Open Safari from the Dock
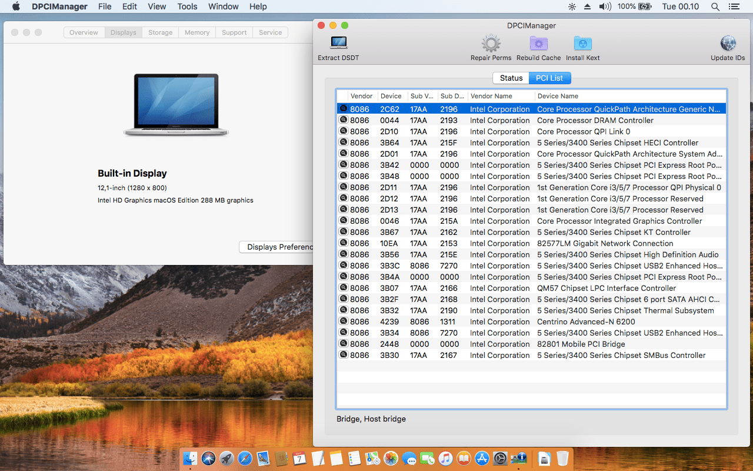Image resolution: width=753 pixels, height=471 pixels. coord(245,459)
